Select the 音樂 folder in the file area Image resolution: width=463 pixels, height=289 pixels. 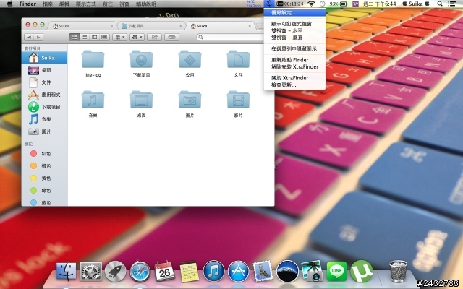coord(93,100)
